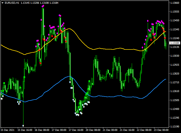Click the white diamond at the lowest wick bottom
This screenshot has height=133, width=181.
23,126
